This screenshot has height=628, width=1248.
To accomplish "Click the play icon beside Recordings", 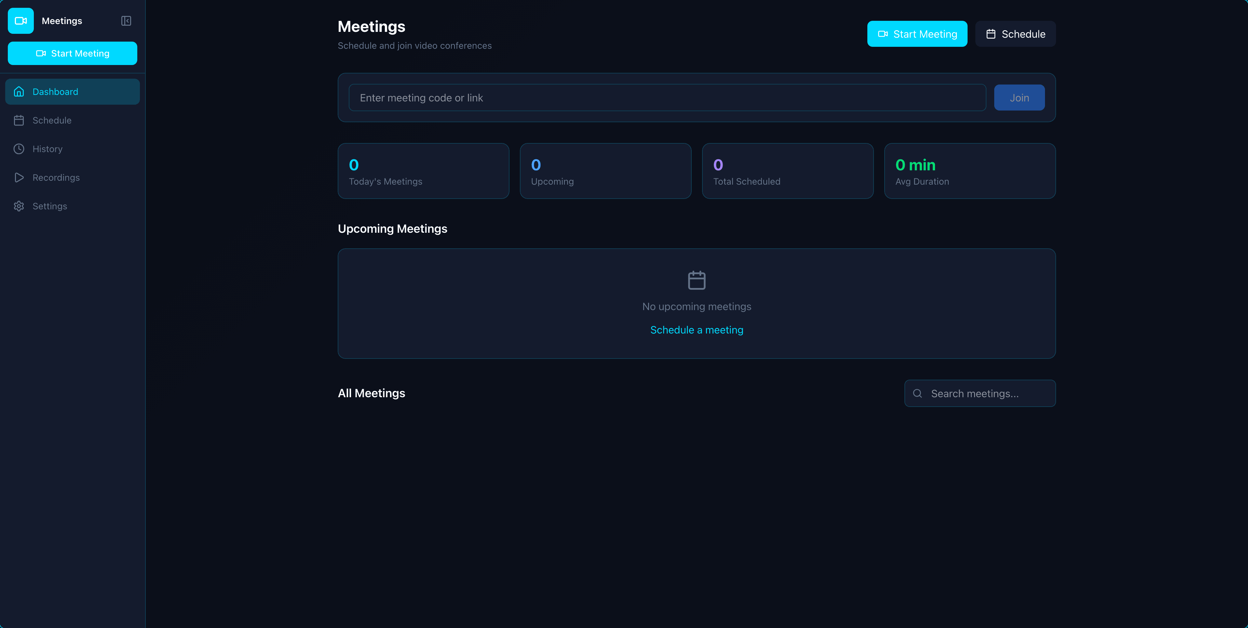I will (x=19, y=177).
